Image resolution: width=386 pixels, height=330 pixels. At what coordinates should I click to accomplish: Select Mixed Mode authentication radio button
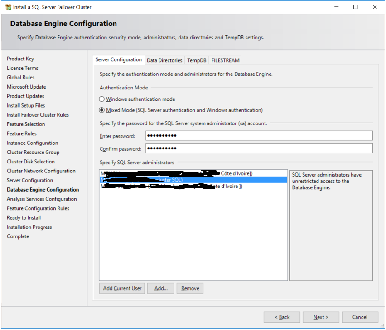click(x=101, y=110)
